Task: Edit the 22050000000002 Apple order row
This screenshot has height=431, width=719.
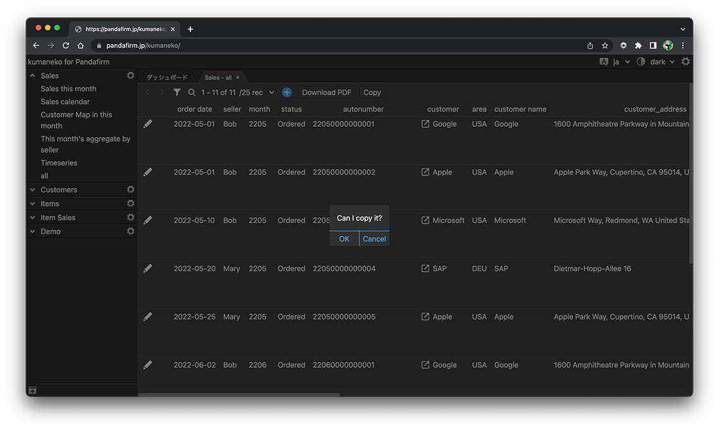Action: coord(148,172)
